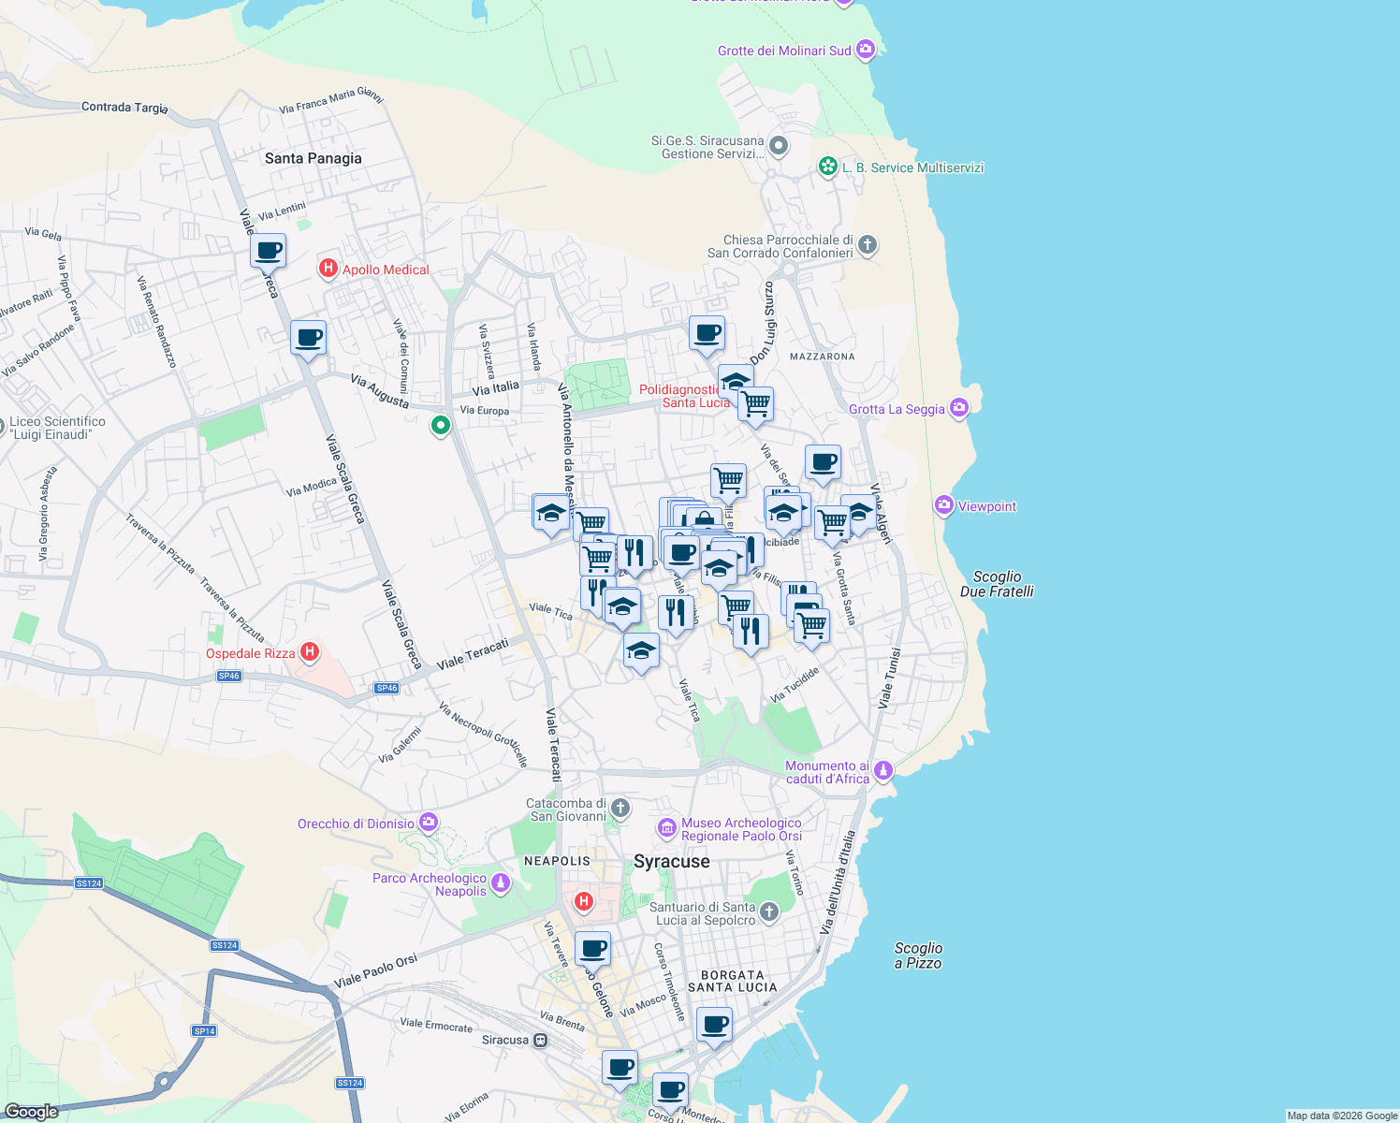Click the Siracusa train station icon
The height and width of the screenshot is (1123, 1400).
(541, 1039)
